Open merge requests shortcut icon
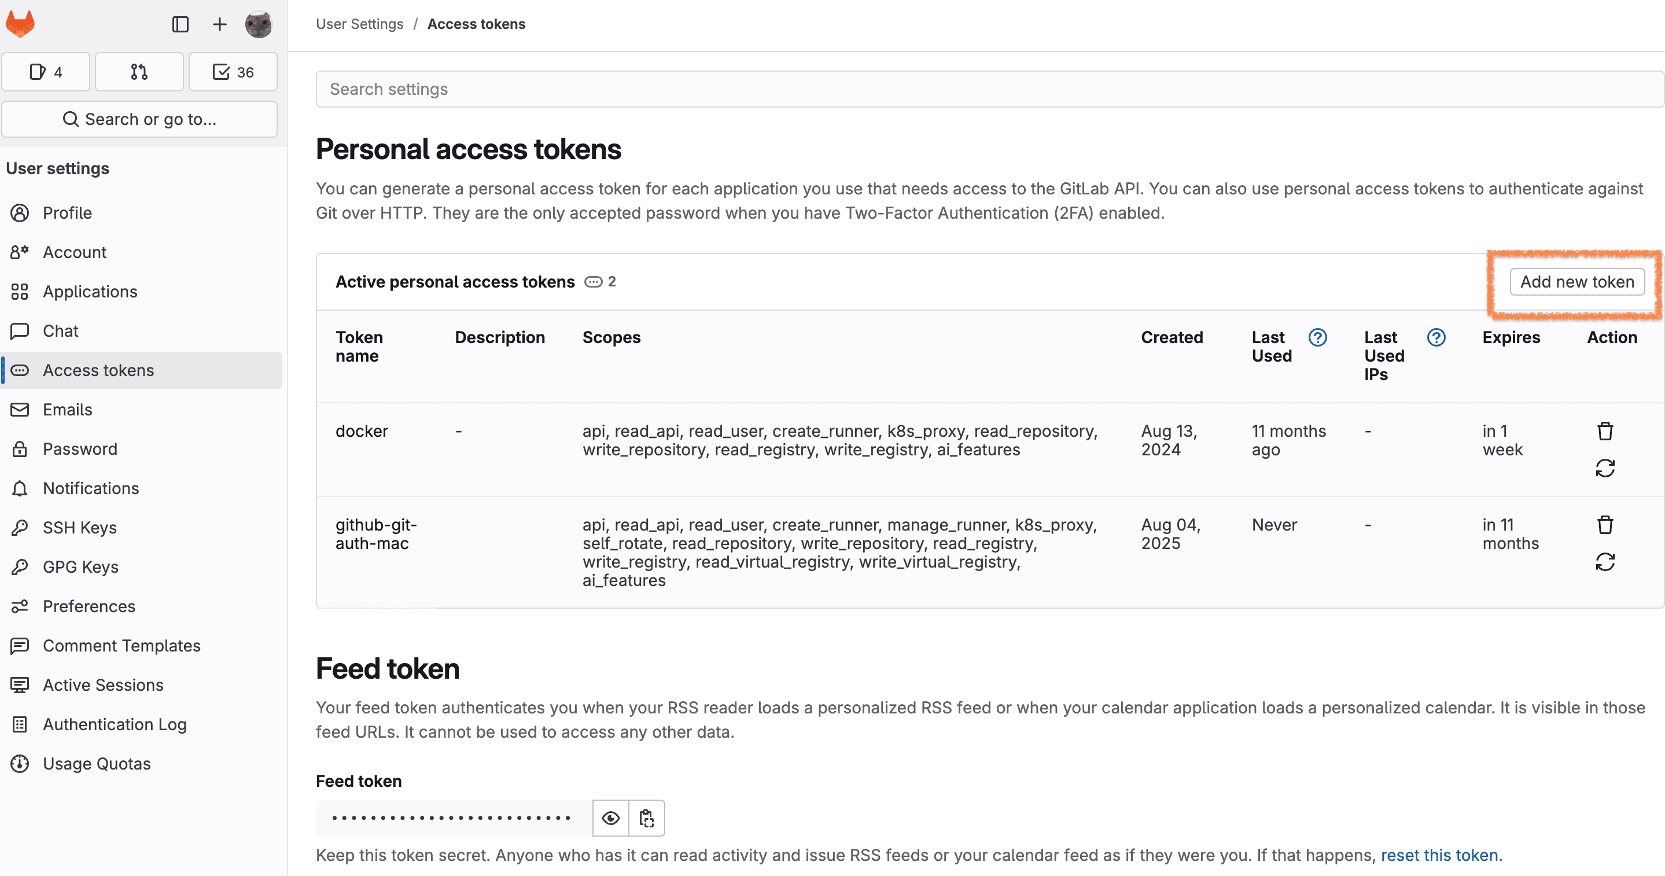Viewport: 1665px width, 876px height. [139, 72]
